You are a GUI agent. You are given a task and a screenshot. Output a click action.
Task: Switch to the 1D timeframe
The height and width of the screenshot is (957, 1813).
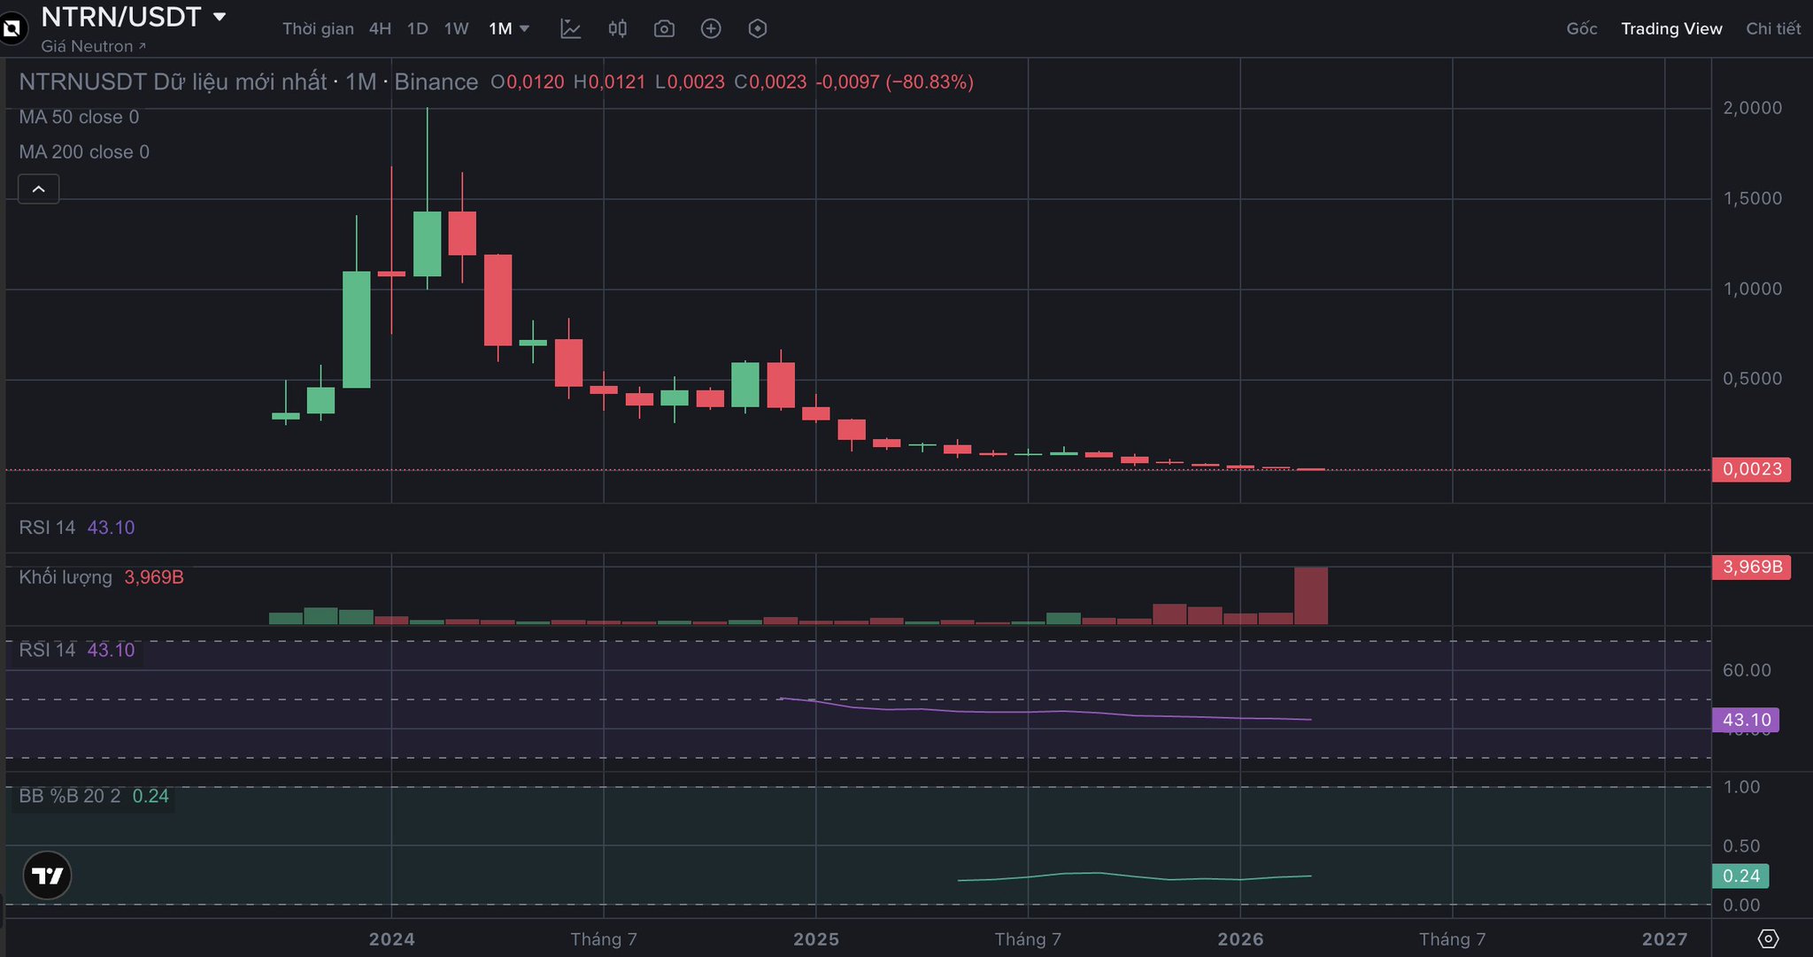click(418, 29)
